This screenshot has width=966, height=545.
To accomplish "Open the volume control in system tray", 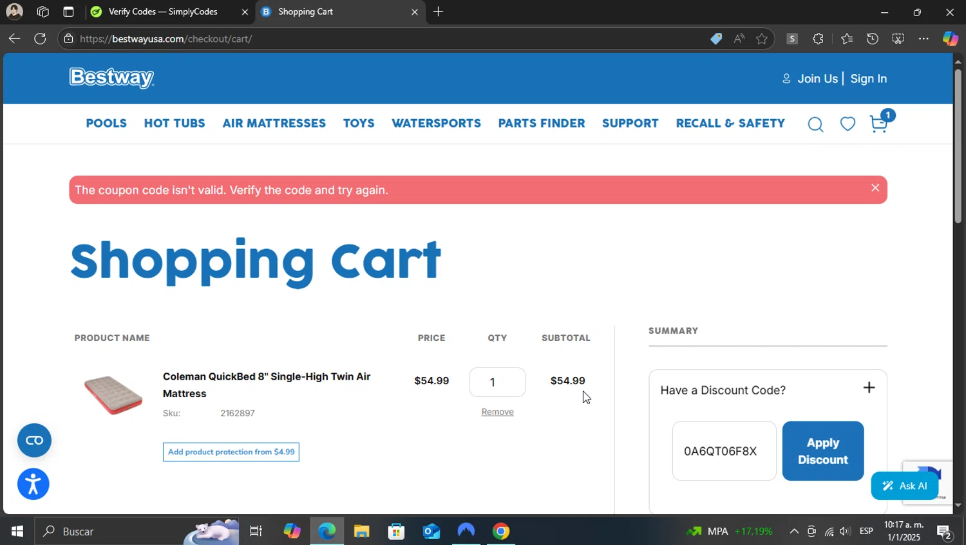I will 845,531.
